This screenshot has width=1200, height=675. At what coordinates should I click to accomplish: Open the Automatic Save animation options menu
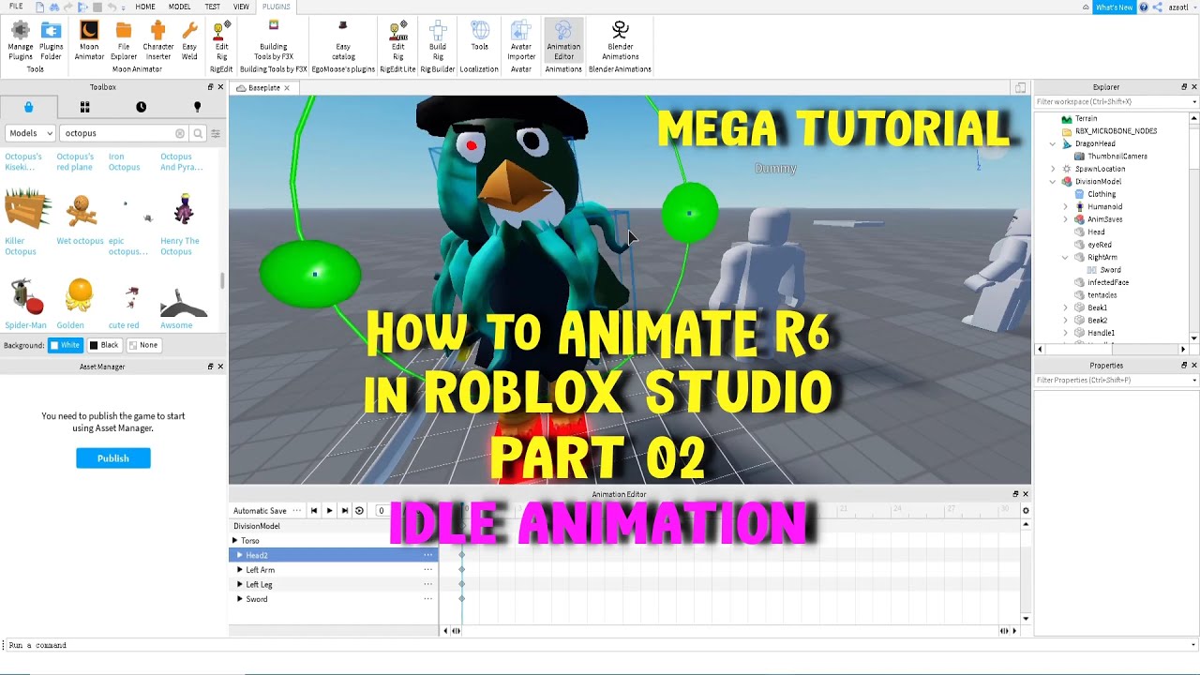click(x=297, y=511)
